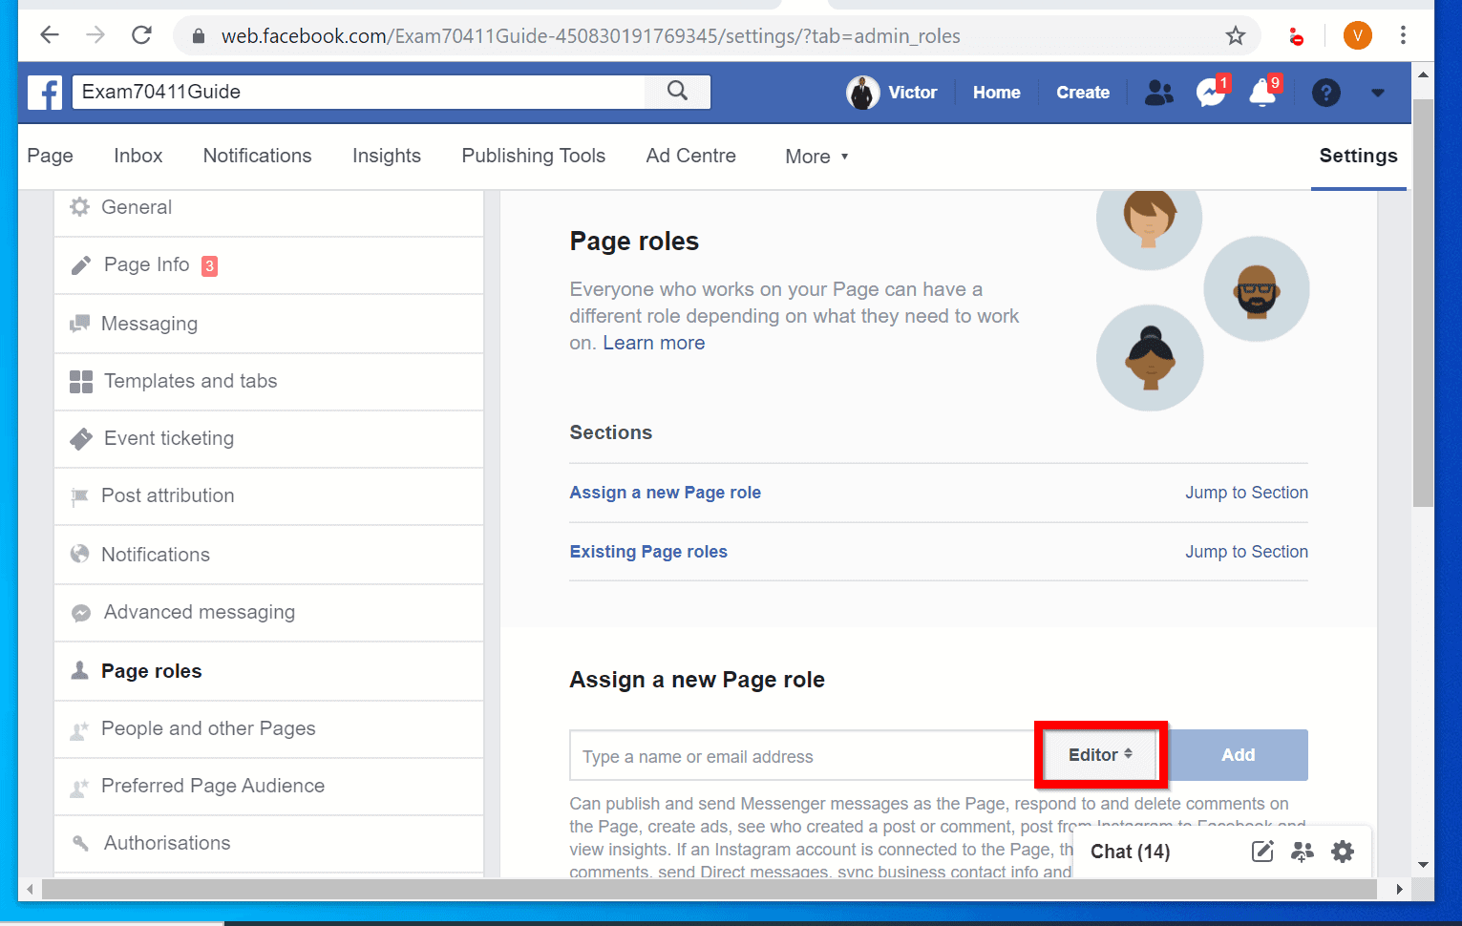Open People and other Pages
This screenshot has height=926, width=1462.
click(x=269, y=729)
